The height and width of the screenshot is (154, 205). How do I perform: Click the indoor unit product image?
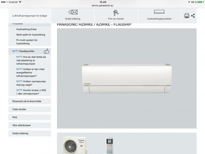[127, 79]
